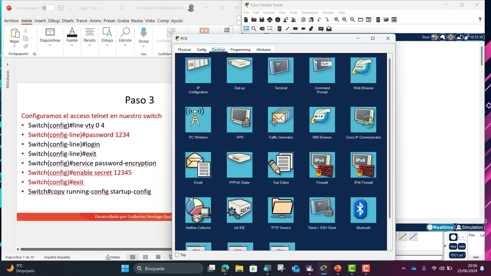Image resolution: width=491 pixels, height=276 pixels.
Task: Switch to the Config tab in PC0
Action: [201, 50]
